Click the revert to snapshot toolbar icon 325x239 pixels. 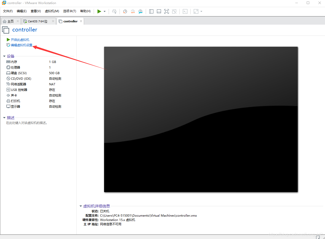tap(133, 11)
